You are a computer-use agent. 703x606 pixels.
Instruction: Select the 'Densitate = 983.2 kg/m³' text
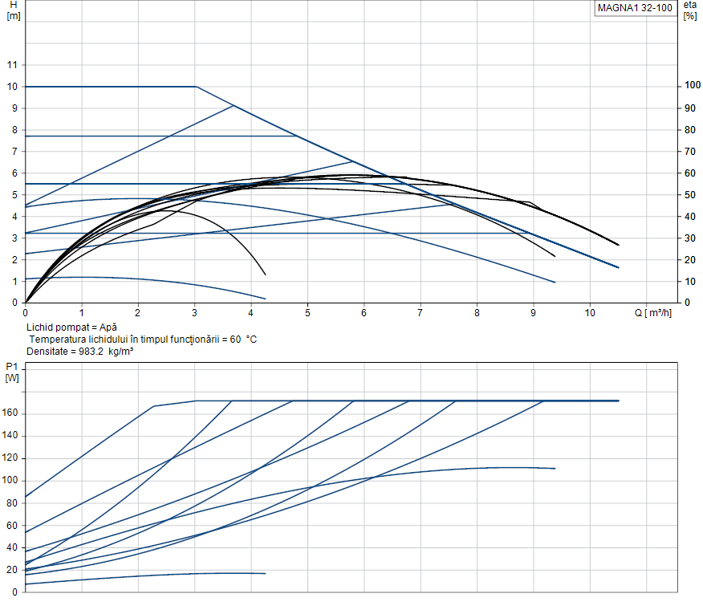pos(79,352)
